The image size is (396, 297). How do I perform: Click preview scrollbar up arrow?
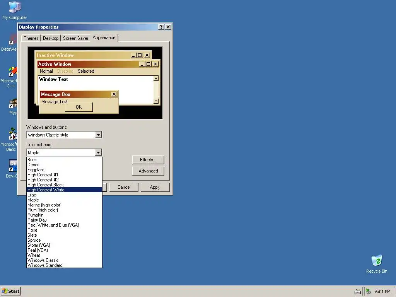click(156, 78)
